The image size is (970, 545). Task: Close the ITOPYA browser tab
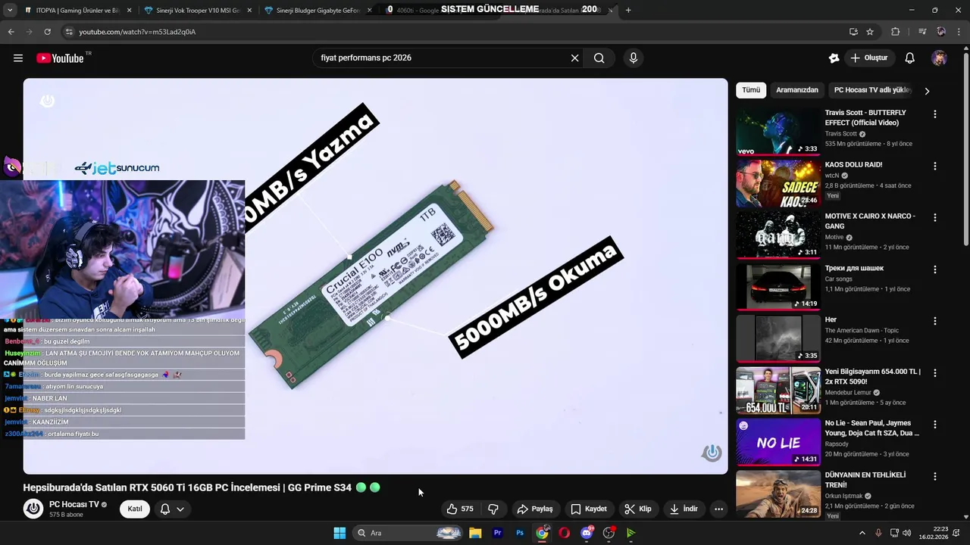[x=129, y=11]
